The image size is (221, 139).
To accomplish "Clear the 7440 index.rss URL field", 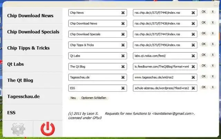I will click(x=193, y=13).
